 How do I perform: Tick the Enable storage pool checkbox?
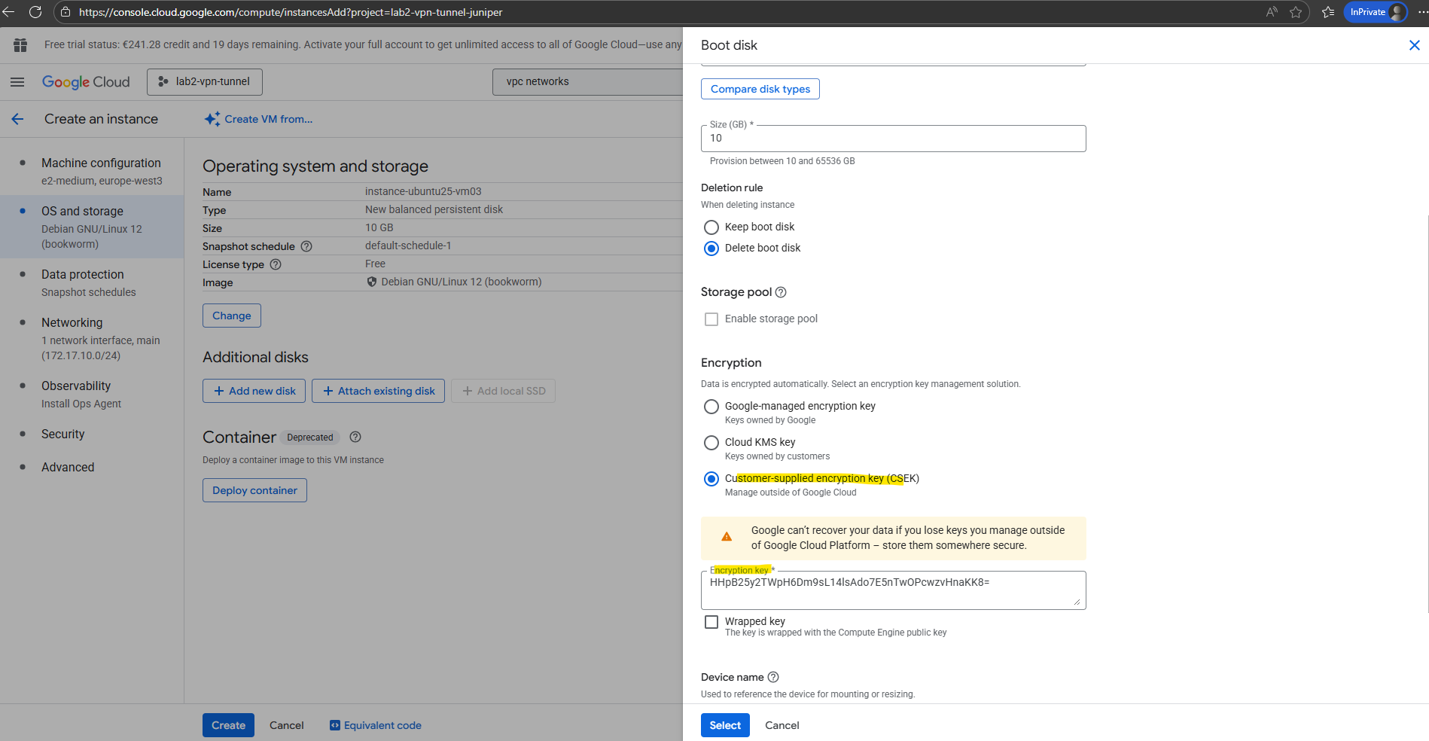pos(711,319)
